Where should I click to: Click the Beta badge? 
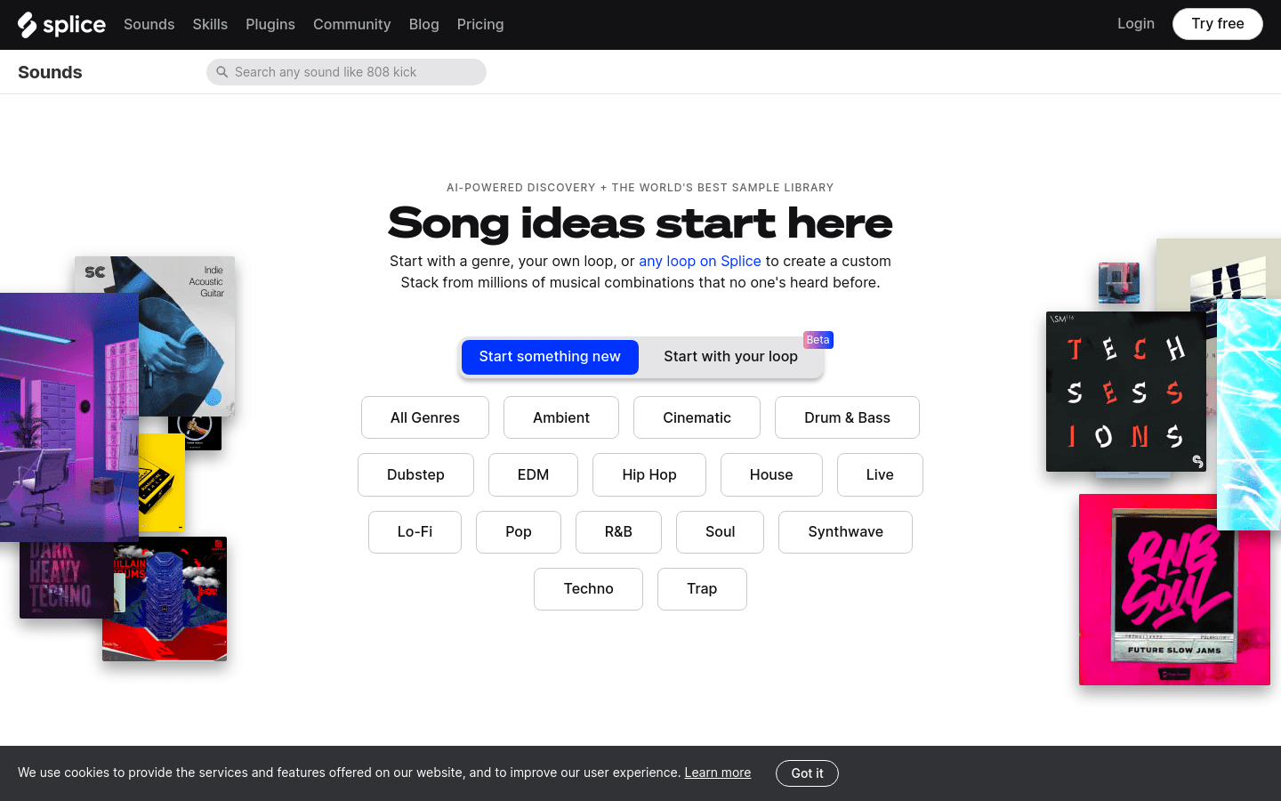coord(818,340)
